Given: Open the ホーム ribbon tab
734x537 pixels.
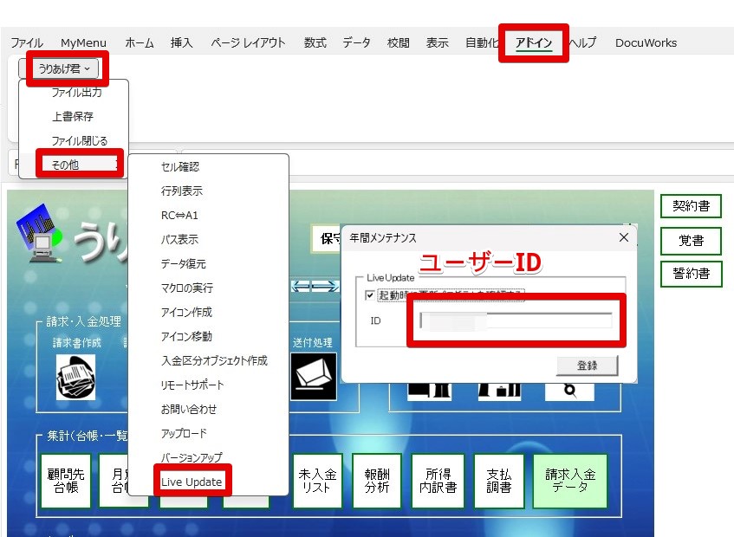Looking at the screenshot, I should (x=140, y=42).
